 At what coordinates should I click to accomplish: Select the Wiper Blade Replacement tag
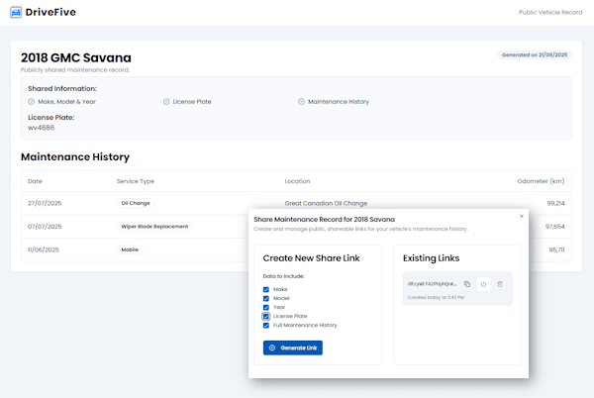[x=154, y=227]
